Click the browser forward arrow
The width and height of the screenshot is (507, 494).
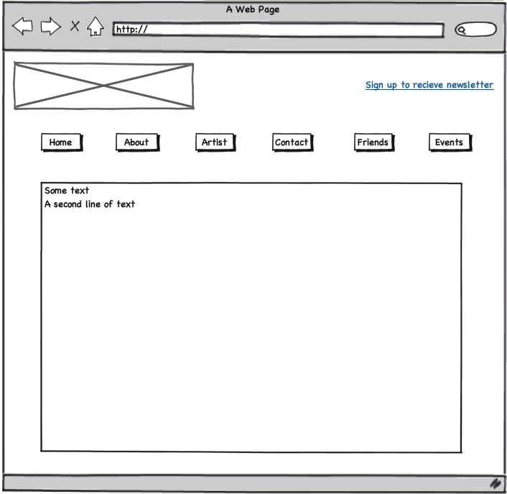tap(50, 27)
